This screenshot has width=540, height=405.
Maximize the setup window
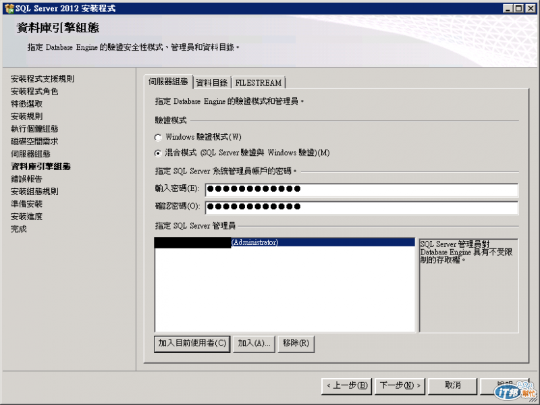(x=518, y=8)
